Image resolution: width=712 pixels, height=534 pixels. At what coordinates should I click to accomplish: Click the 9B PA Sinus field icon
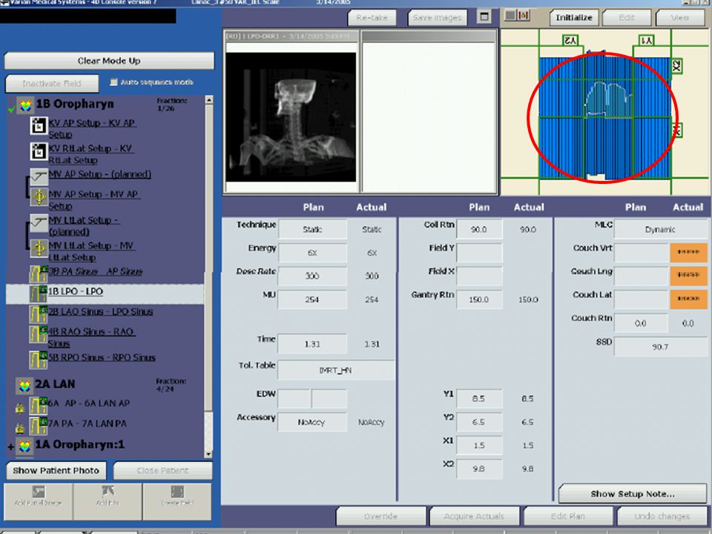(39, 274)
